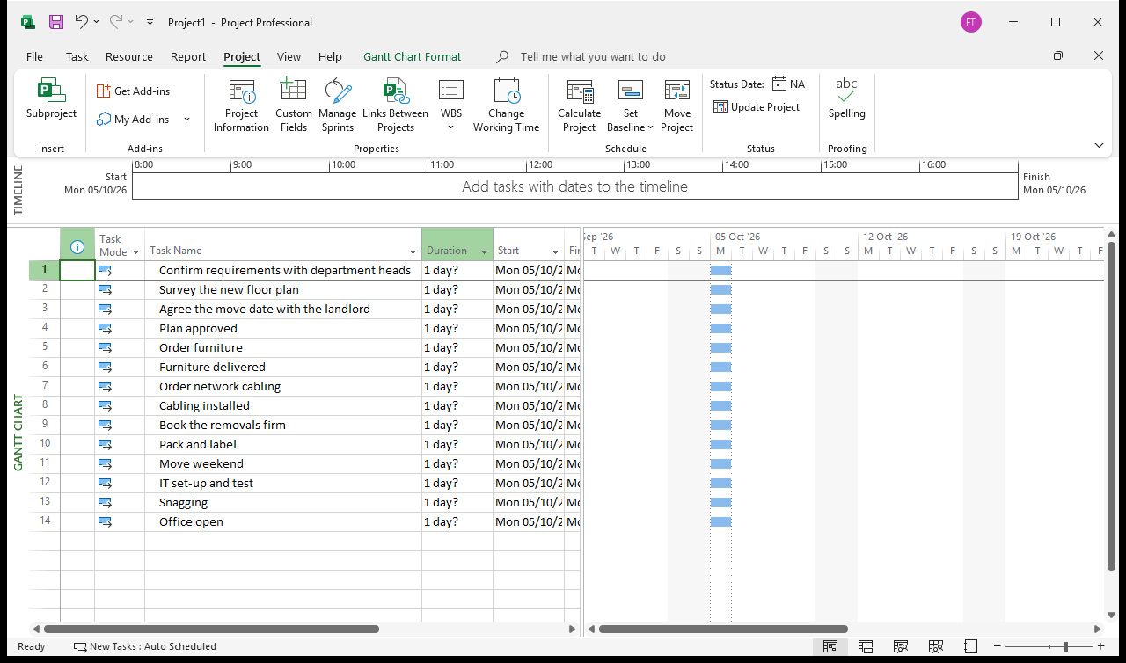Click Start cell for Book the removals firm
1126x663 pixels.
coord(529,425)
